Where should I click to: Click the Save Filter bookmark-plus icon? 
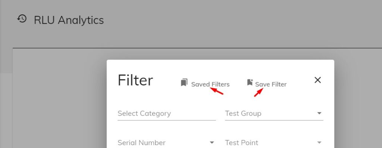(x=250, y=82)
